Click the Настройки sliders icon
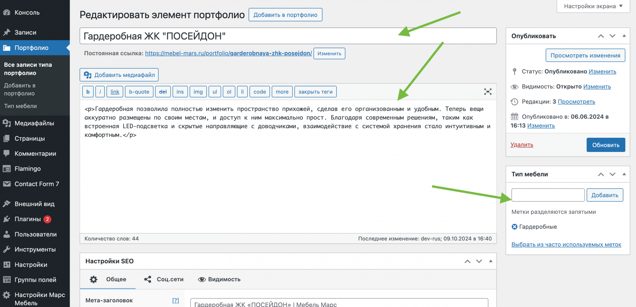This screenshot has height=307, width=636. pos(7,265)
